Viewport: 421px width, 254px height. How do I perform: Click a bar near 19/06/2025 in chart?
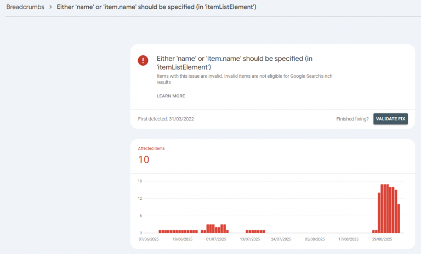[x=183, y=231]
